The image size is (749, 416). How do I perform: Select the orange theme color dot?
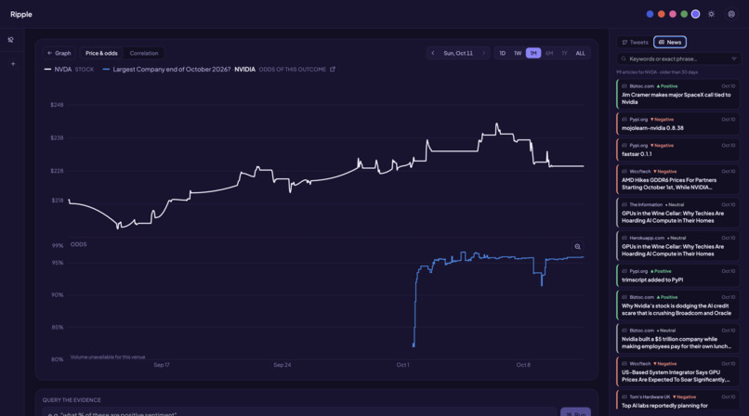coord(661,14)
